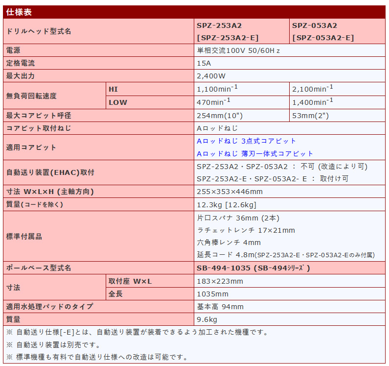Click the 電源 row label
The height and width of the screenshot is (366, 389).
click(13, 50)
